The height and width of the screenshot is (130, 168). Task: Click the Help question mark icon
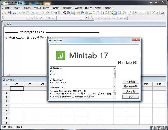click(68, 13)
